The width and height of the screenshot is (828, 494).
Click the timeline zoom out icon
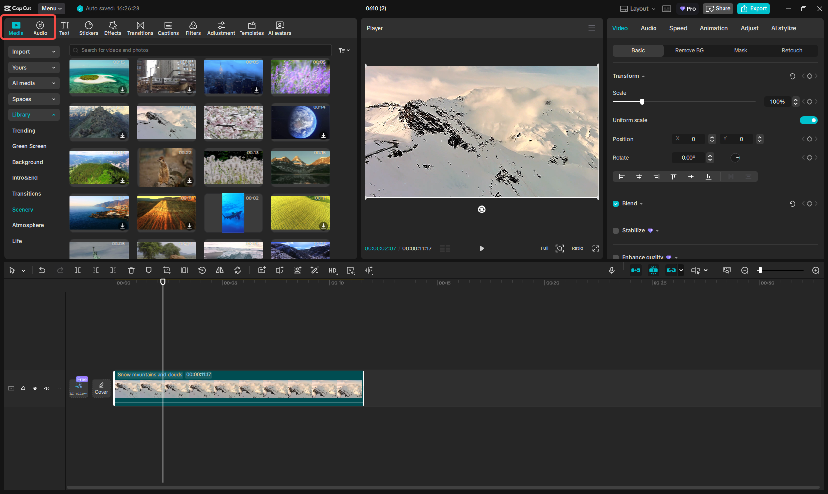click(x=745, y=270)
